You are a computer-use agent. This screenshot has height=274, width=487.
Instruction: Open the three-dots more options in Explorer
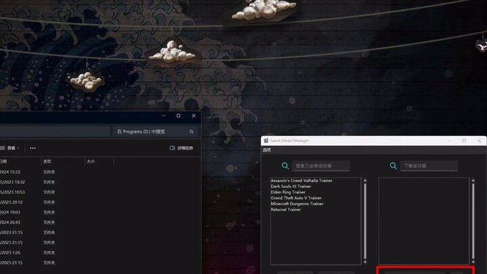pyautogui.click(x=32, y=148)
